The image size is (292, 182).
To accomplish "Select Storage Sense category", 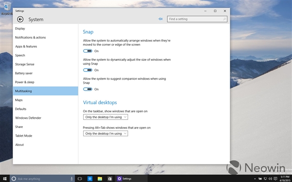I will tap(45, 64).
